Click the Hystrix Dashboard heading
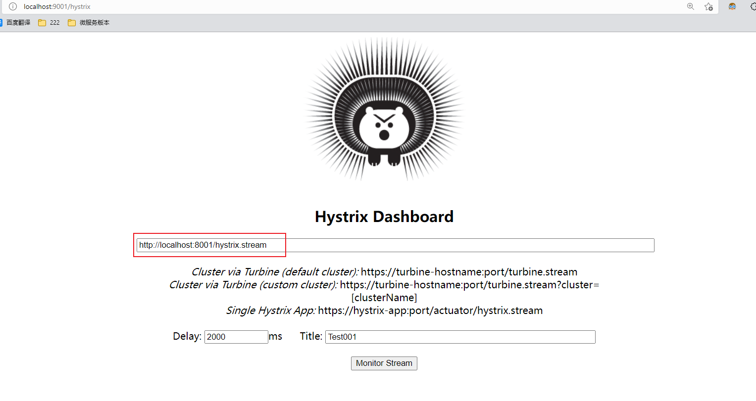Viewport: 756px width, 401px height. (384, 217)
